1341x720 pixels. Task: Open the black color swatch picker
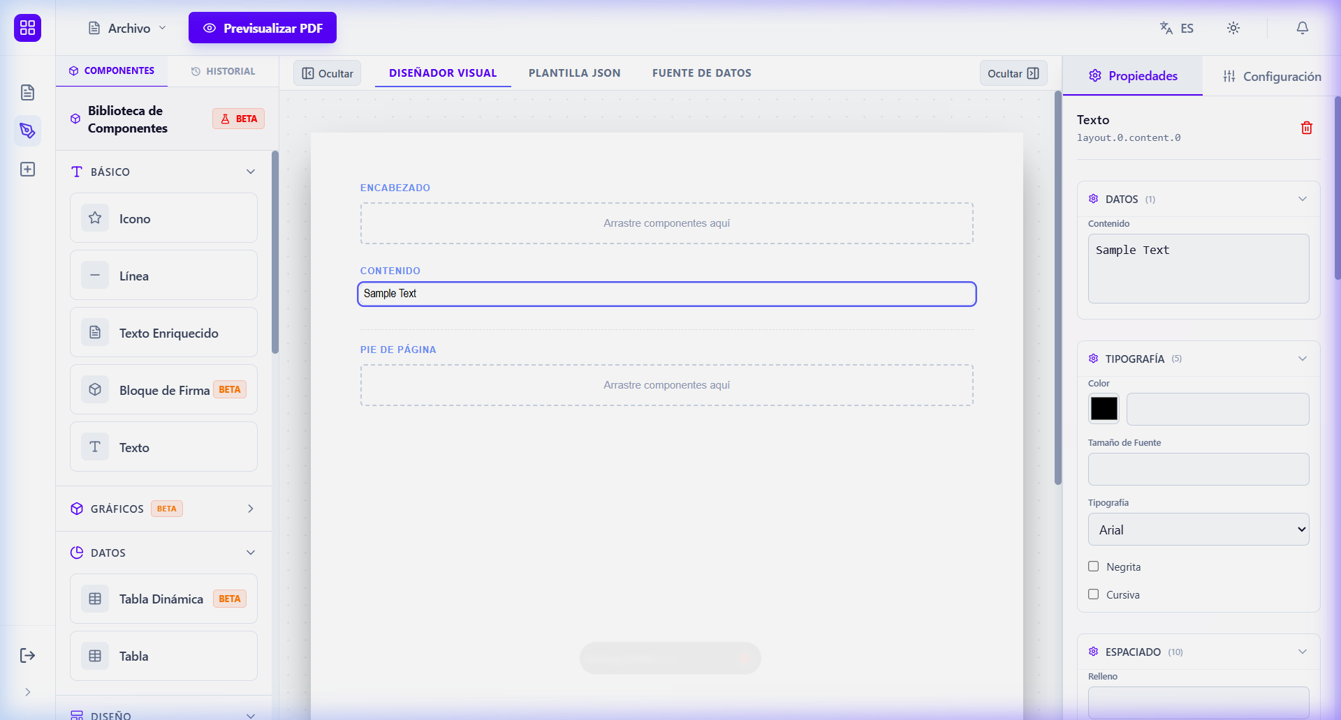click(1104, 409)
